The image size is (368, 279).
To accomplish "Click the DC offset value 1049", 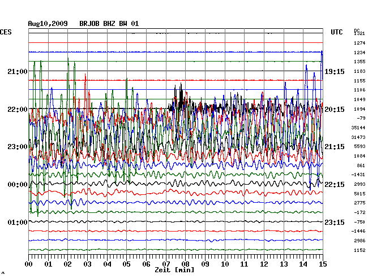I will click(360, 99).
